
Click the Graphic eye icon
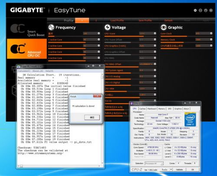pos(164,27)
